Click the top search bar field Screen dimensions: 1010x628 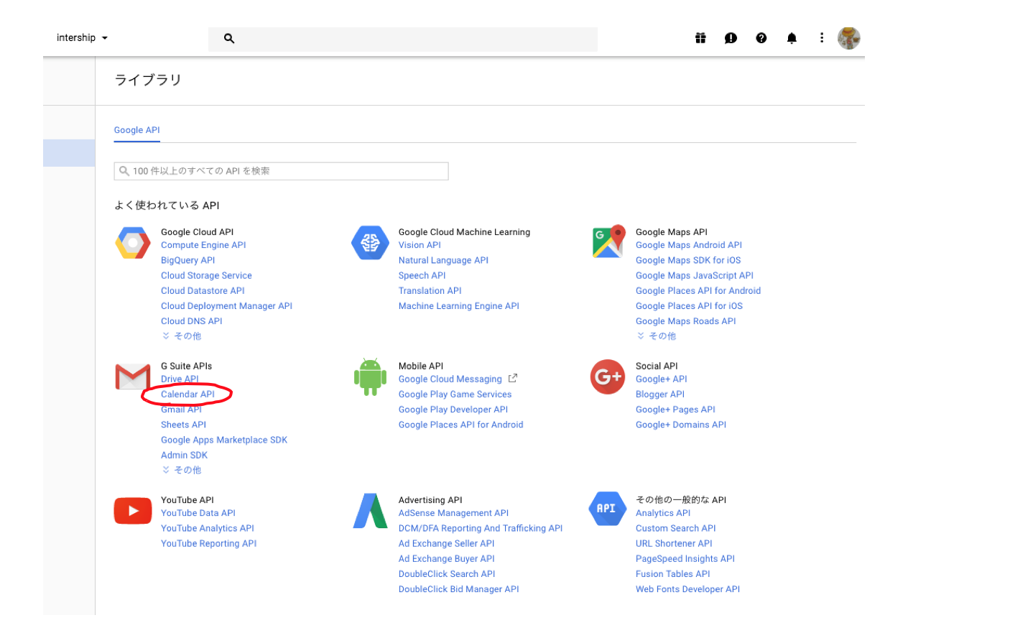403,39
